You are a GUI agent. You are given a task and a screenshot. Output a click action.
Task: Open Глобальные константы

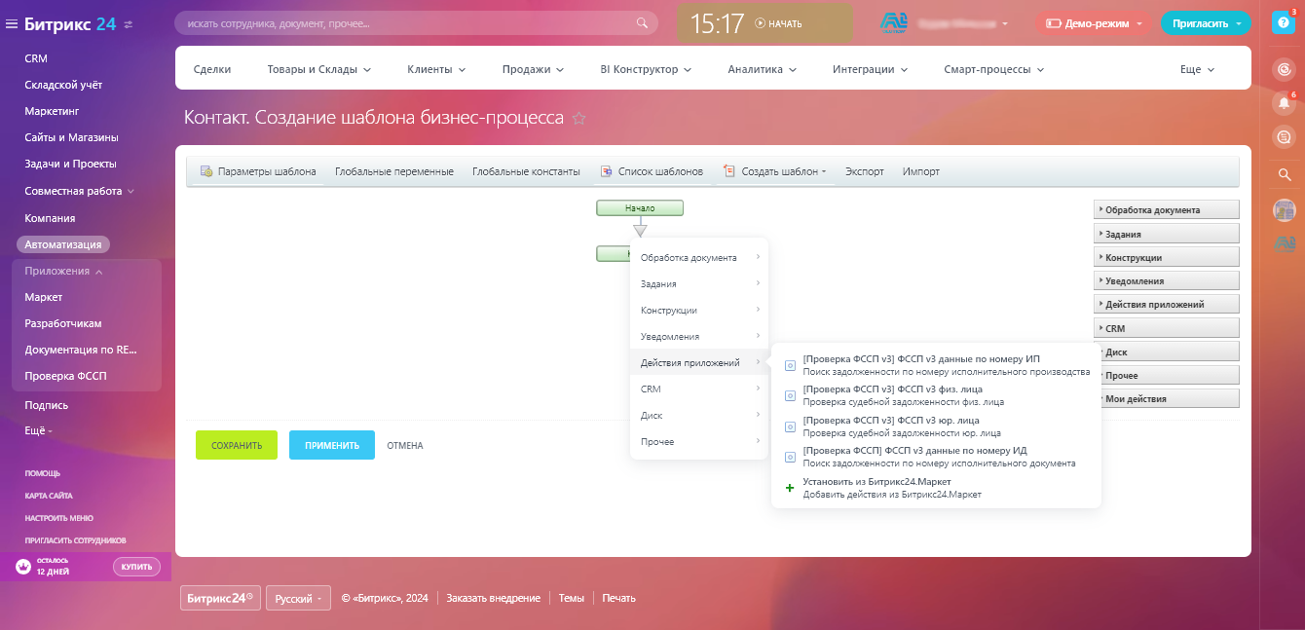(x=526, y=171)
